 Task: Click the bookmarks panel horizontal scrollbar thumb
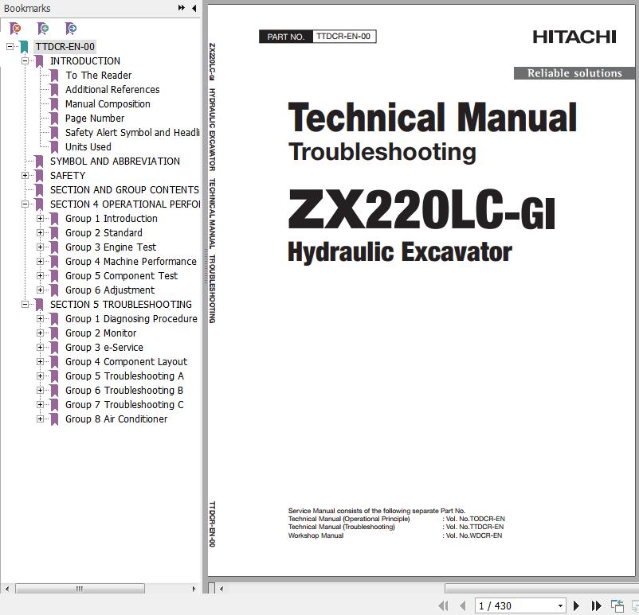pos(80,589)
